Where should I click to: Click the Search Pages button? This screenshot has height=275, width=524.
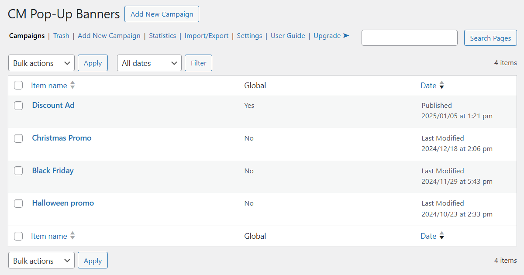(490, 38)
